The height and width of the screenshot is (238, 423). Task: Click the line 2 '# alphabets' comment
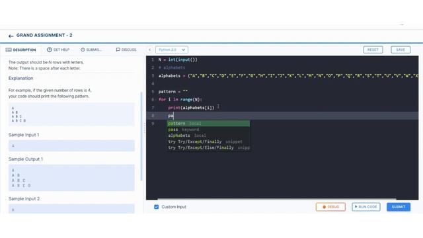(x=172, y=67)
